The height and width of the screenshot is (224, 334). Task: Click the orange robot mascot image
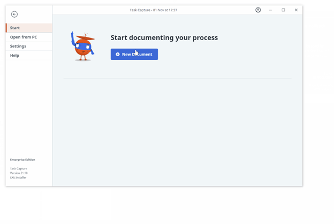click(83, 46)
